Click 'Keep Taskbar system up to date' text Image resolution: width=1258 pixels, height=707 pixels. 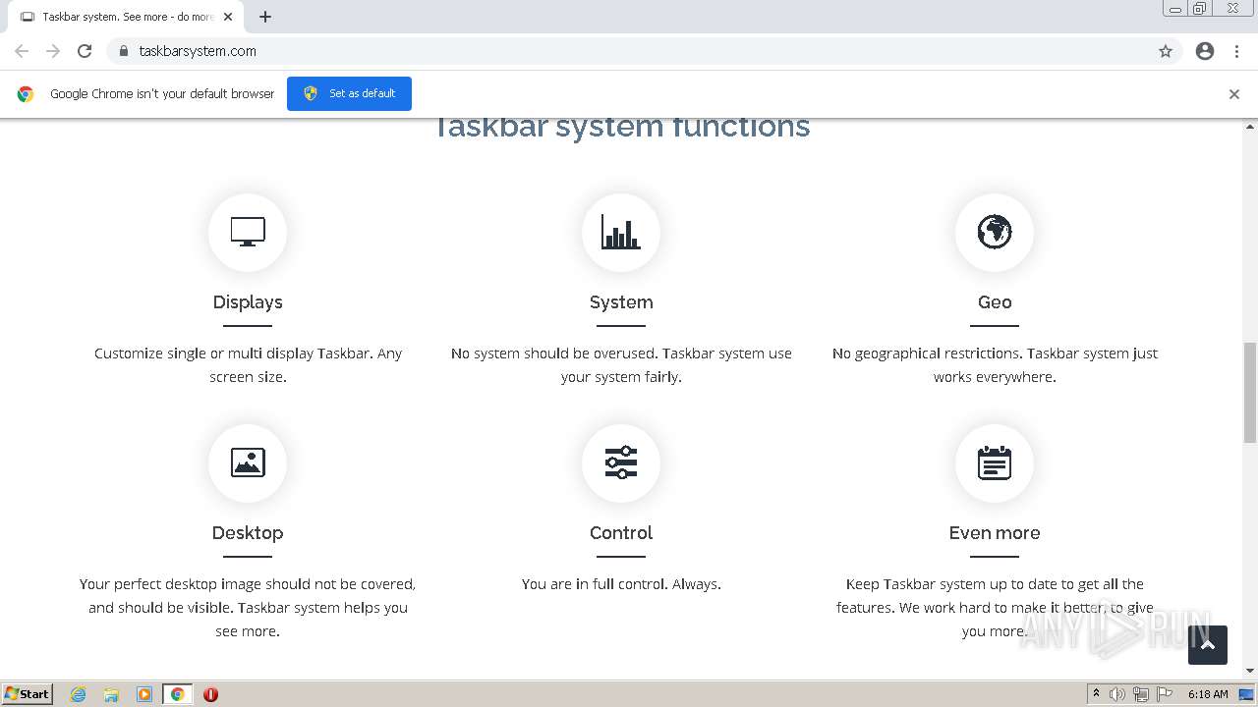(995, 608)
